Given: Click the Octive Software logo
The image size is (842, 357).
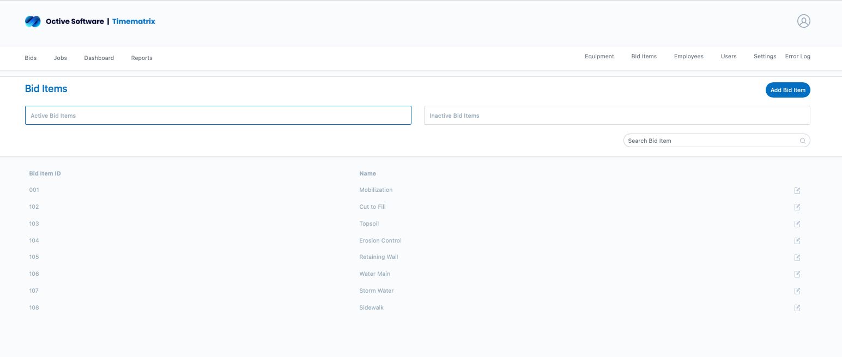Looking at the screenshot, I should [x=33, y=21].
